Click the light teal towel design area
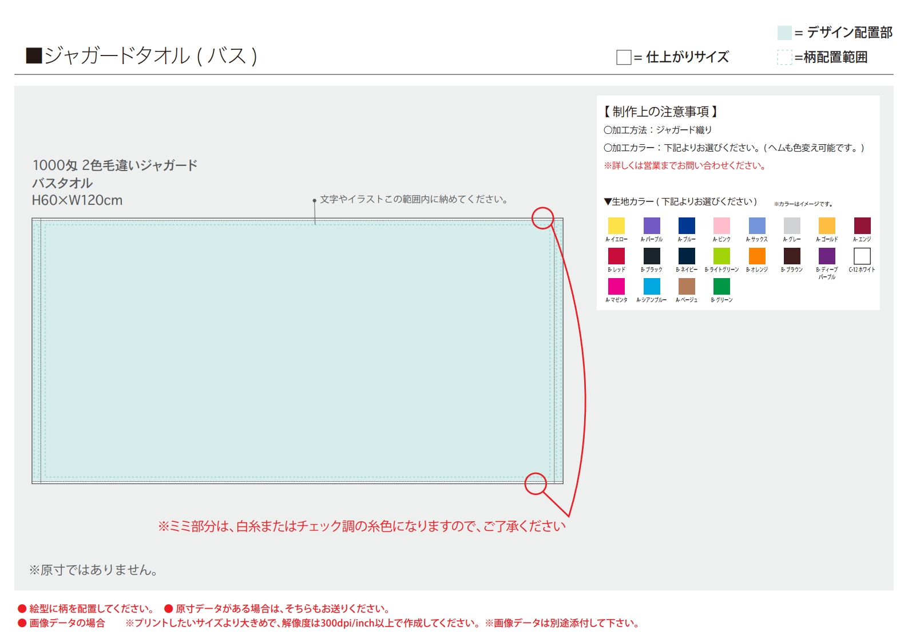This screenshot has width=908, height=642. coord(298,351)
